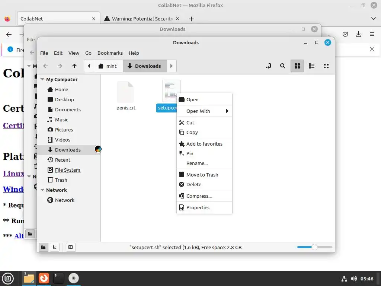This screenshot has height=286, width=381.
Task: Expand the Open With submenu
Action: click(x=204, y=111)
